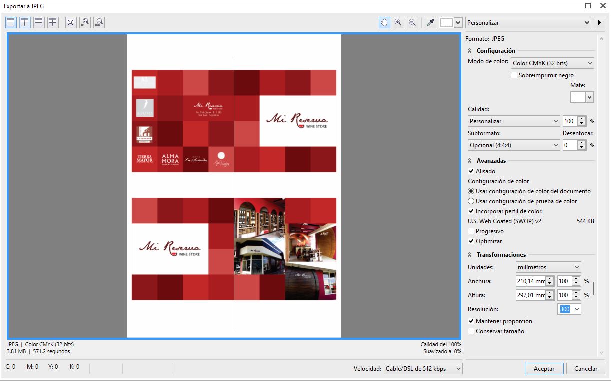Screen dimensions: 611x381
Task: Decrease Altura percentage with down arrow
Action: [576, 298]
